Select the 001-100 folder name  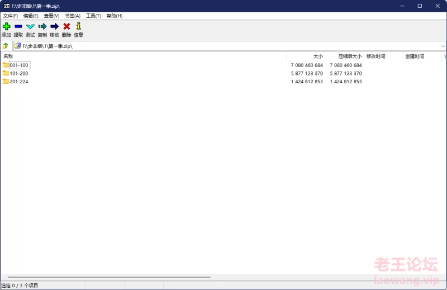pyautogui.click(x=19, y=65)
